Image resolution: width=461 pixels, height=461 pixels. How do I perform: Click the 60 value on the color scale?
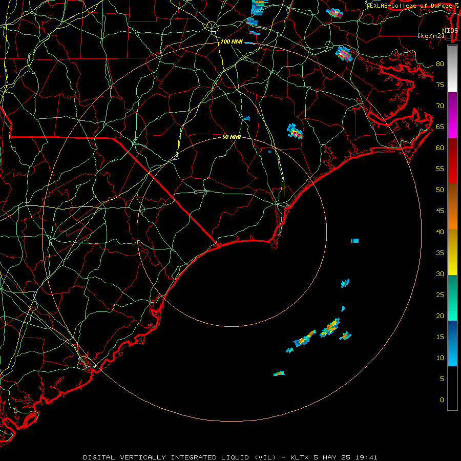(440, 148)
